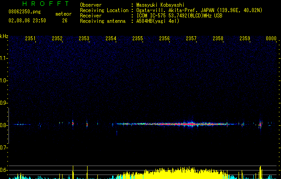The height and width of the screenshot is (179, 281).
Task: Click the meteor count 26
Action: pos(65,21)
